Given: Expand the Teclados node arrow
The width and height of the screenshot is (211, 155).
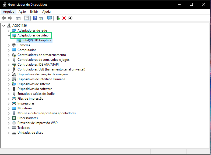Looking at the screenshot, I should point(9,128).
